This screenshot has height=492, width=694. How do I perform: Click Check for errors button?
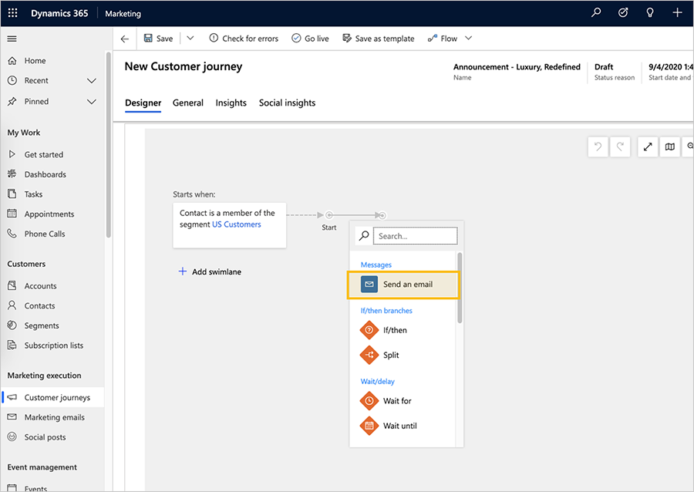click(244, 39)
